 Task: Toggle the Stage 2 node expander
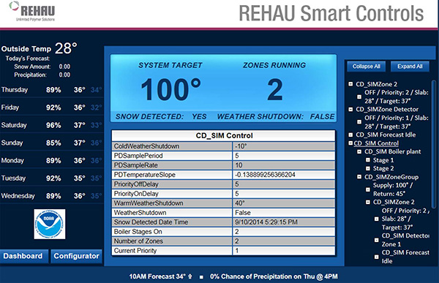tap(368, 168)
